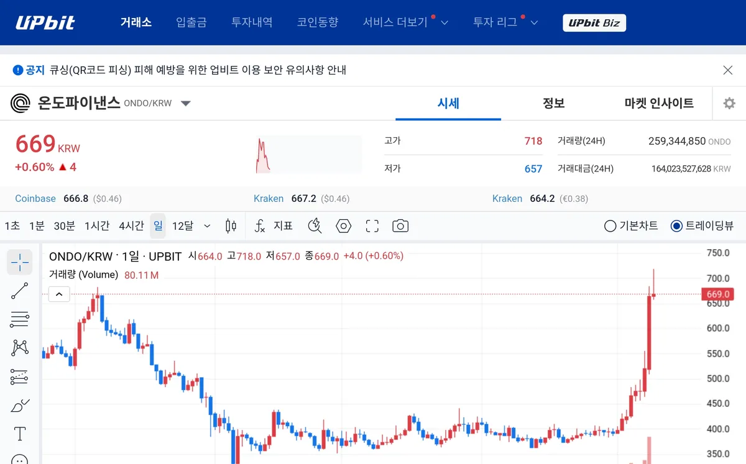The height and width of the screenshot is (464, 746).
Task: Click the 거래량 (Volume) indicator label
Action: click(83, 275)
